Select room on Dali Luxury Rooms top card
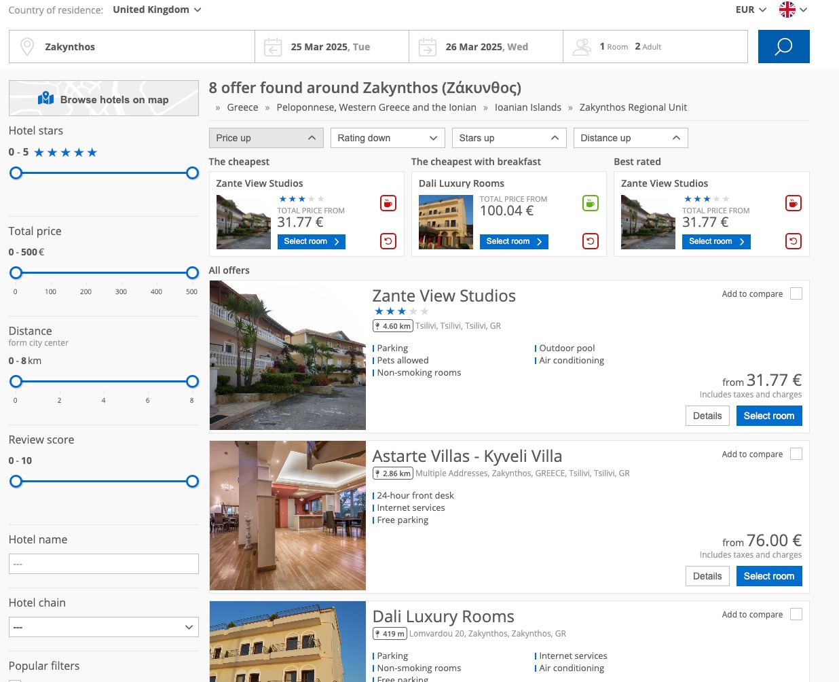Image resolution: width=839 pixels, height=682 pixels. (x=514, y=241)
